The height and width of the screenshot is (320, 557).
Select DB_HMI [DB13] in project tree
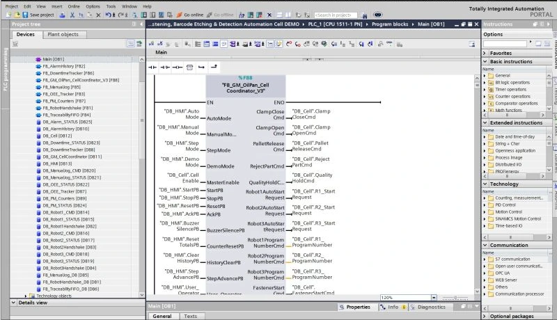point(57,163)
